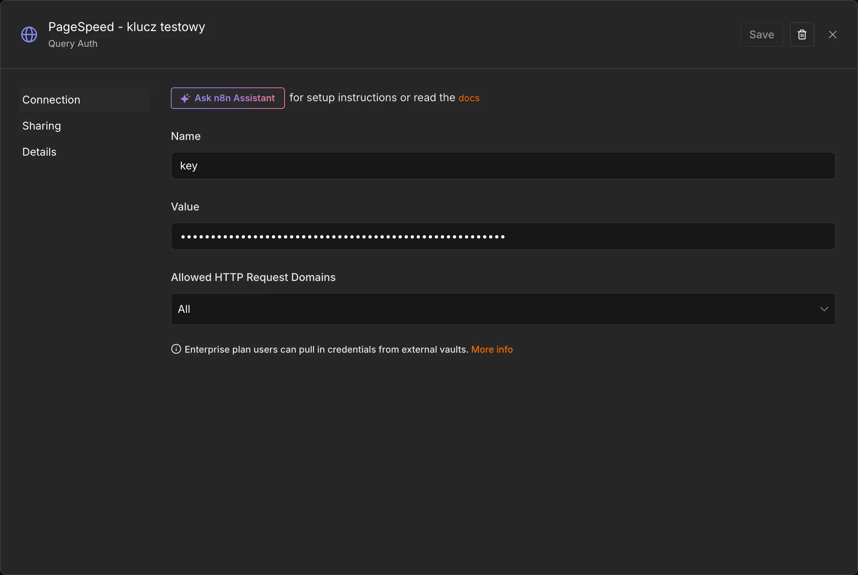
Task: Select the Connection tab
Action: pyautogui.click(x=84, y=100)
